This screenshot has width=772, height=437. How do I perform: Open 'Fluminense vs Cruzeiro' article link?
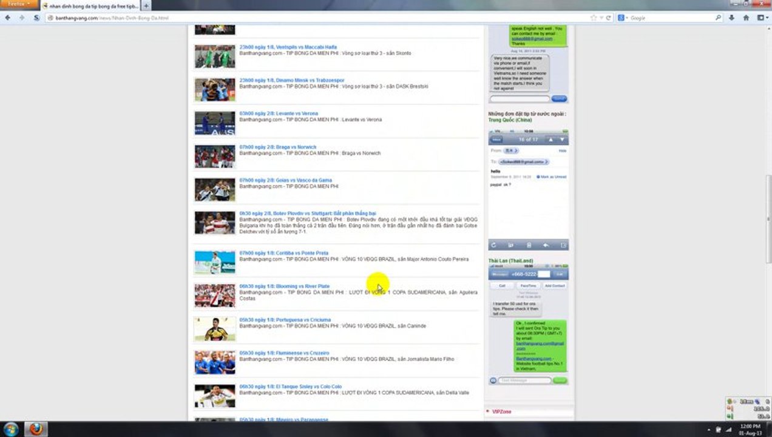tap(284, 353)
